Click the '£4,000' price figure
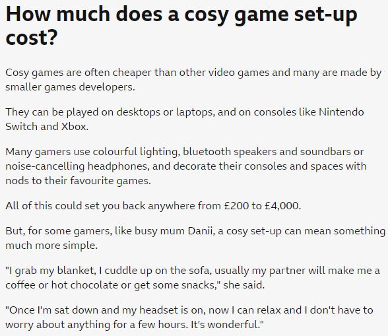 (x=282, y=206)
